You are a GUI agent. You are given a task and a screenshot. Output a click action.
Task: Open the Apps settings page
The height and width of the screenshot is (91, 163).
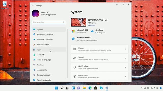[x=49, y=50]
